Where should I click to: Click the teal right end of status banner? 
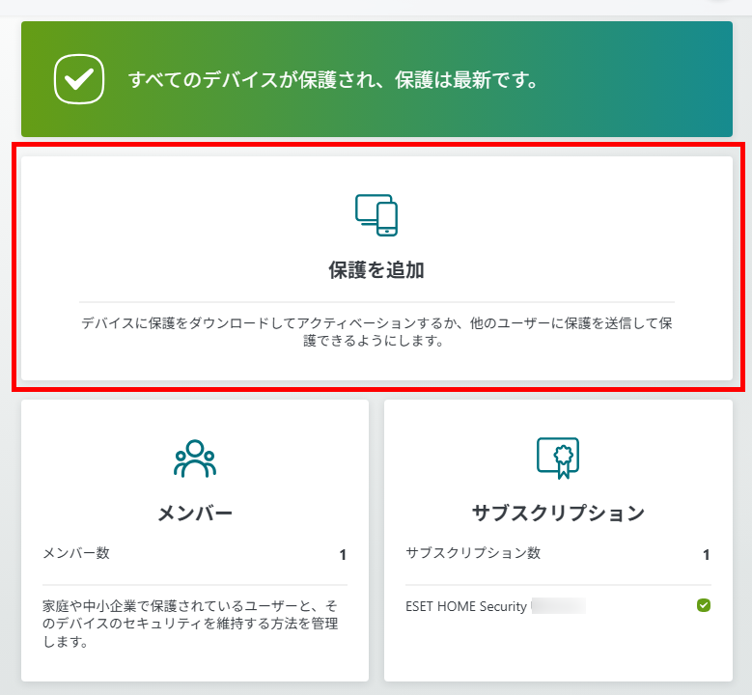[695, 79]
